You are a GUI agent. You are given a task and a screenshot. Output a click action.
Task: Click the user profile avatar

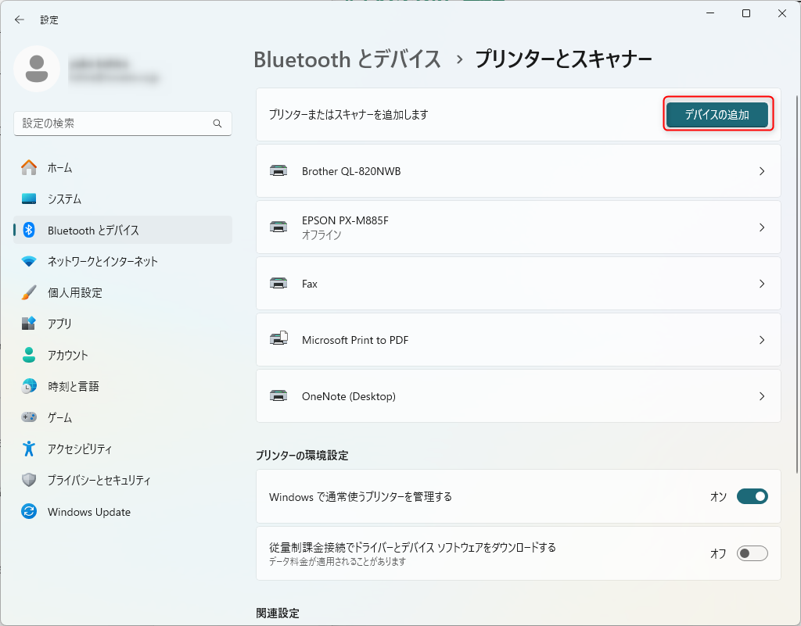(x=37, y=69)
